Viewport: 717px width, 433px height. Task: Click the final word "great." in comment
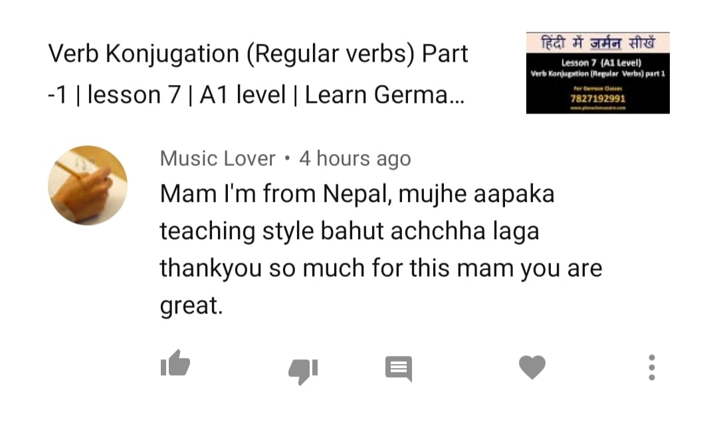(x=191, y=306)
